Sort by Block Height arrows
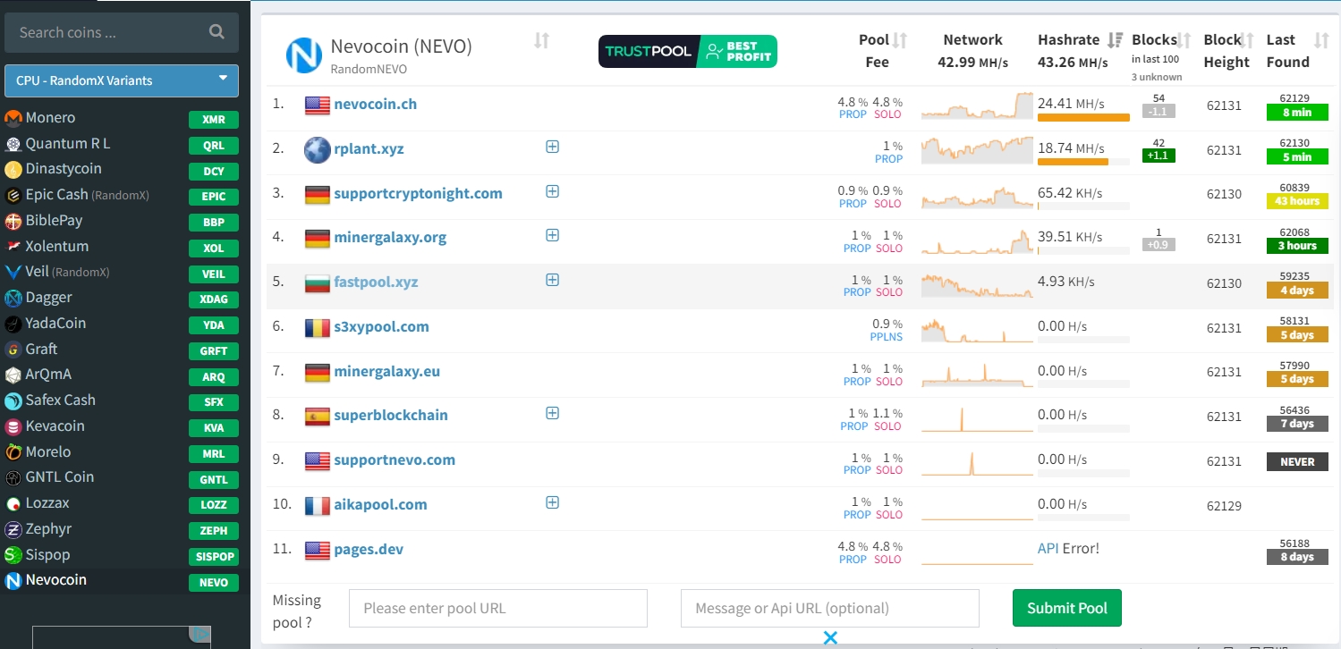The image size is (1341, 649). pyautogui.click(x=1248, y=40)
